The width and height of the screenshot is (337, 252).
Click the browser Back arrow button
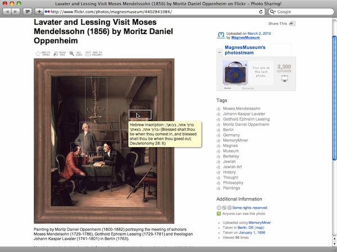[x=6, y=11]
